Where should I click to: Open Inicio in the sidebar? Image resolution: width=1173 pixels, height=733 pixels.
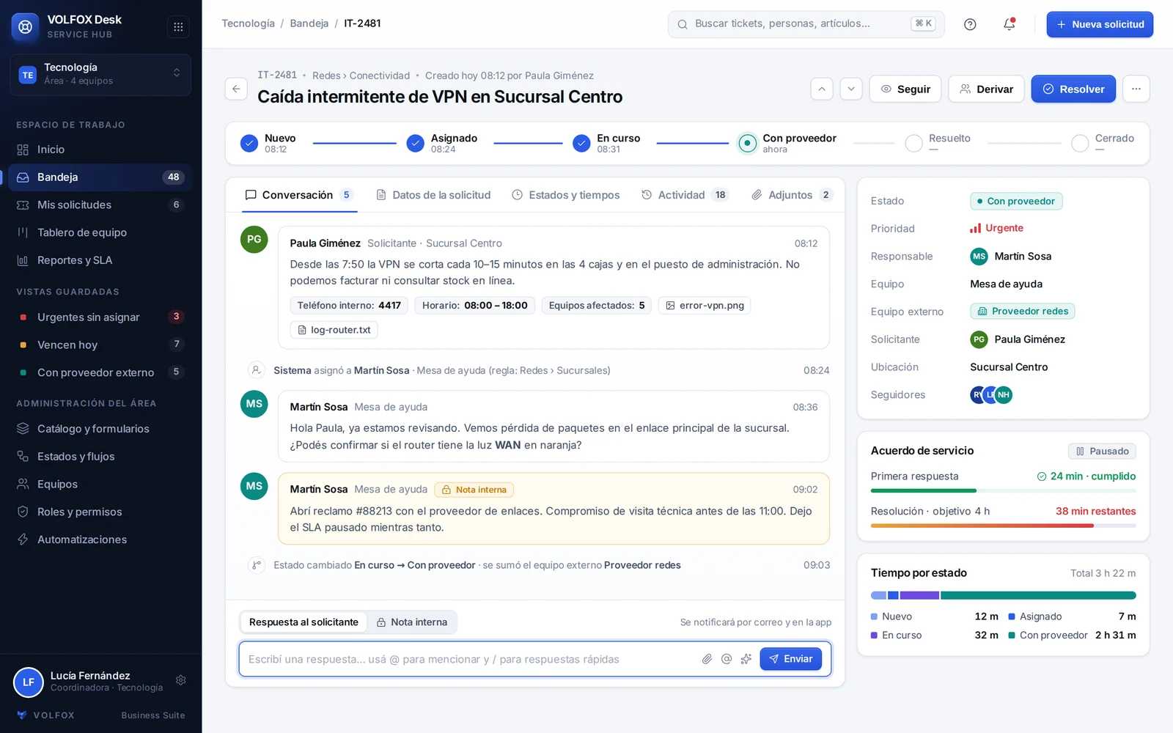(100, 150)
